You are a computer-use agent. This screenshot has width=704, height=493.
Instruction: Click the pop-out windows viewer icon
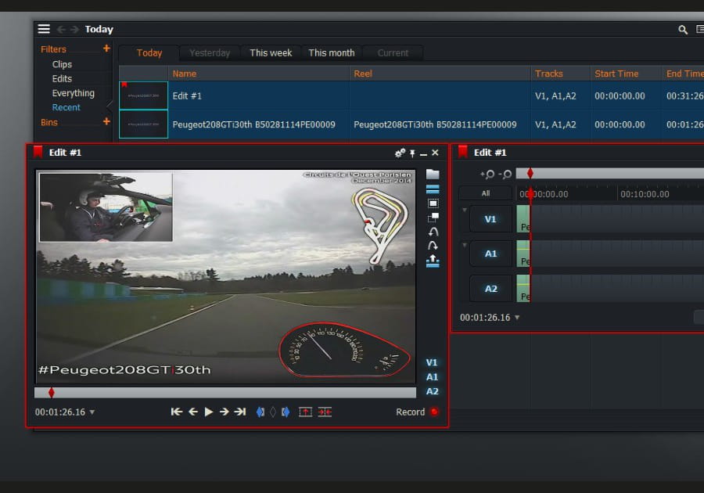pyautogui.click(x=433, y=218)
